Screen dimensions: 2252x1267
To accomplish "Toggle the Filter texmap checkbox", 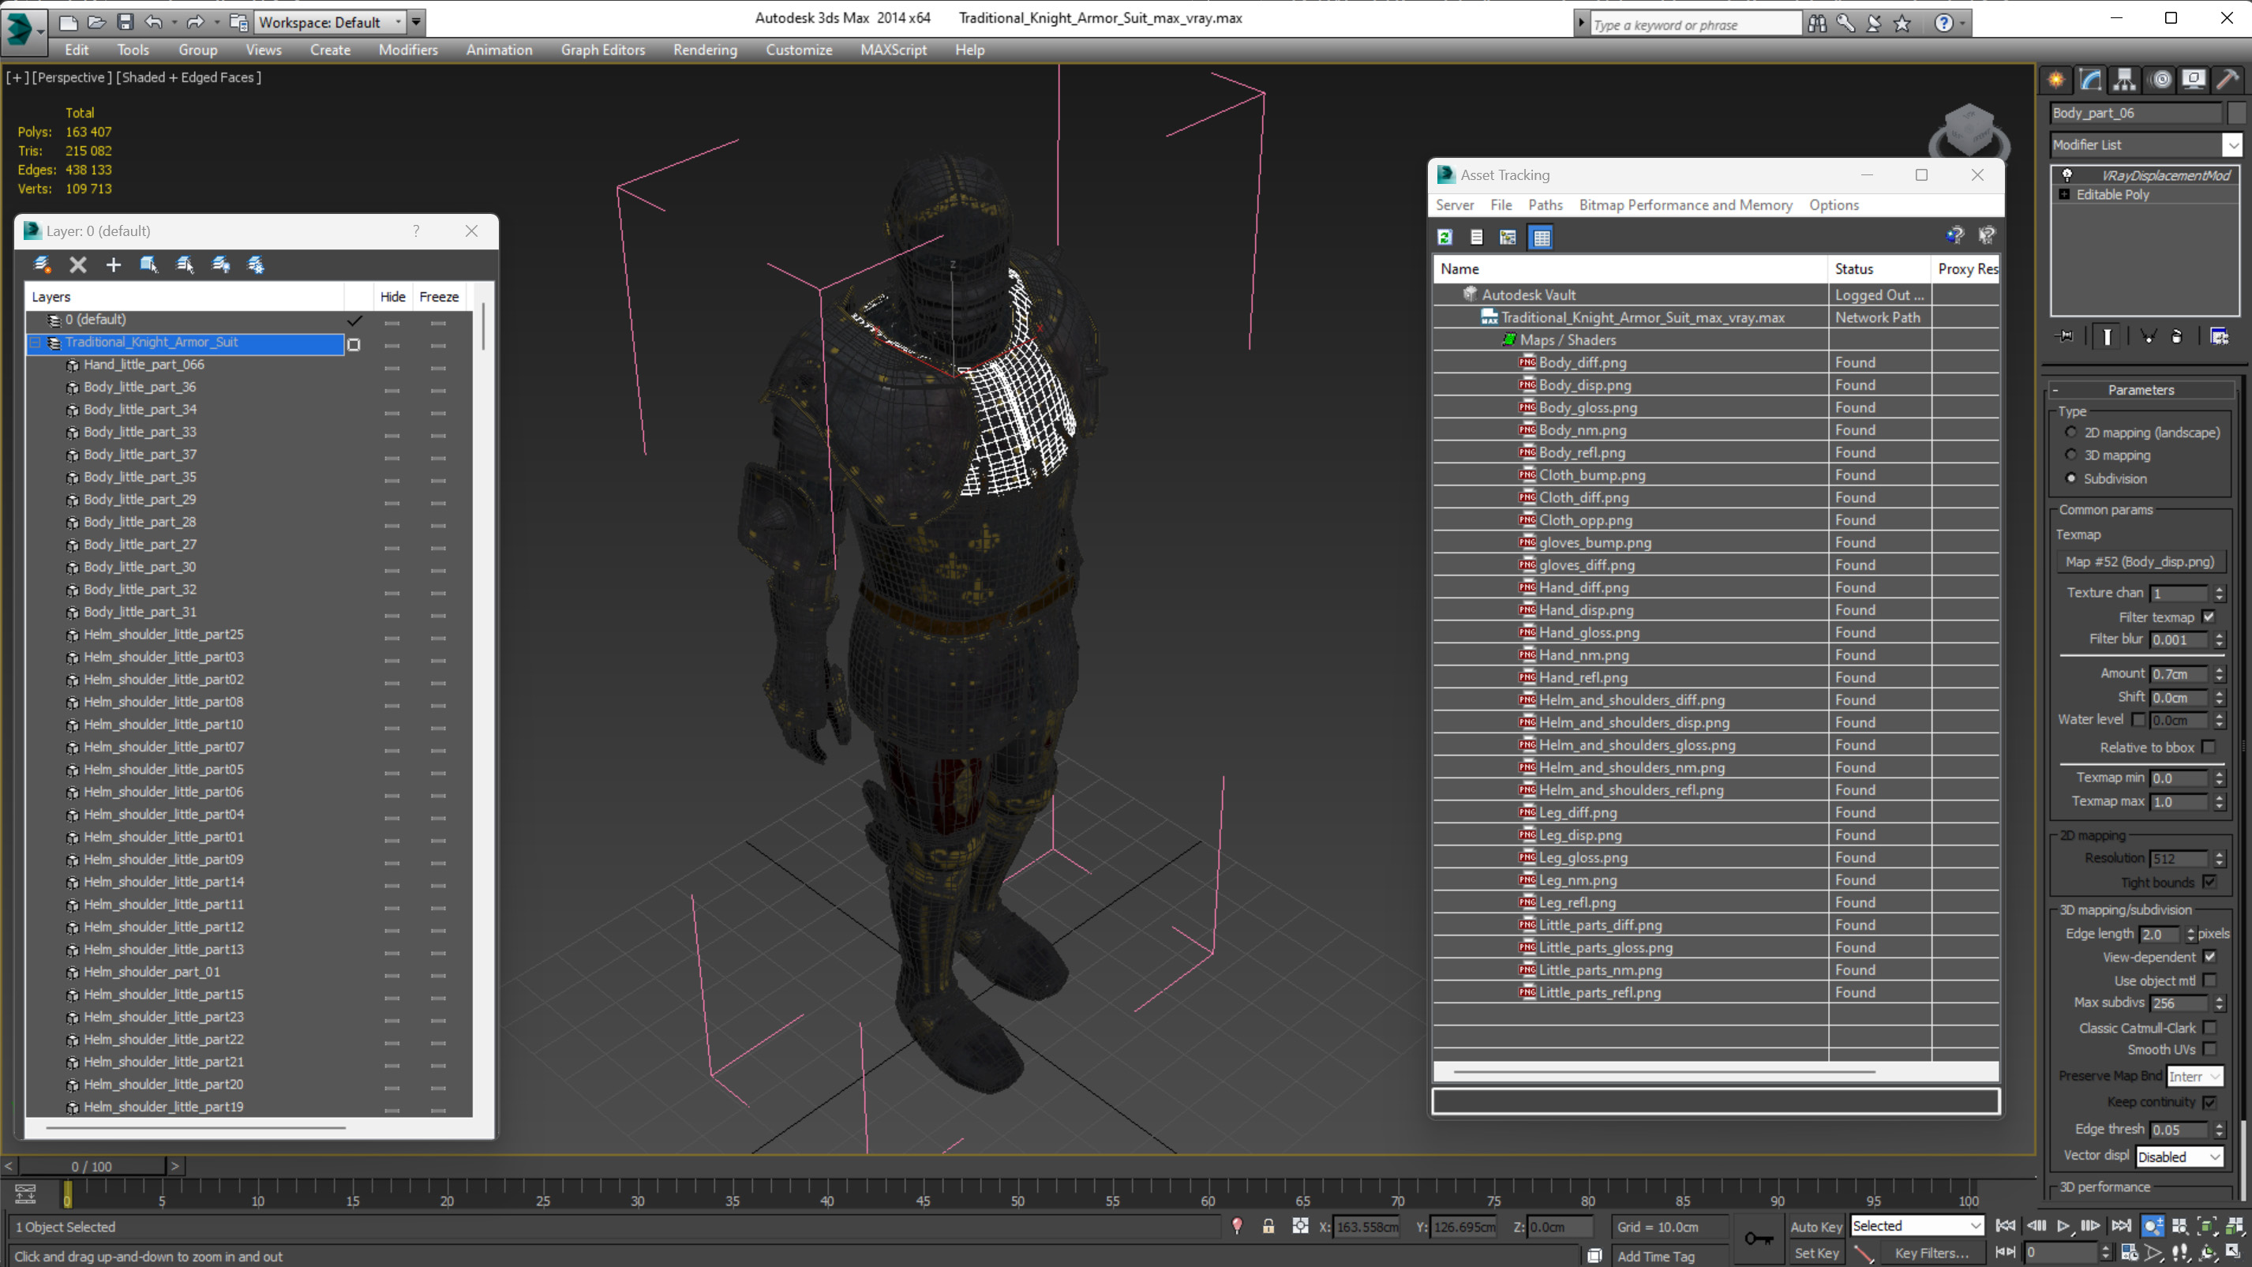I will pyautogui.click(x=2209, y=617).
